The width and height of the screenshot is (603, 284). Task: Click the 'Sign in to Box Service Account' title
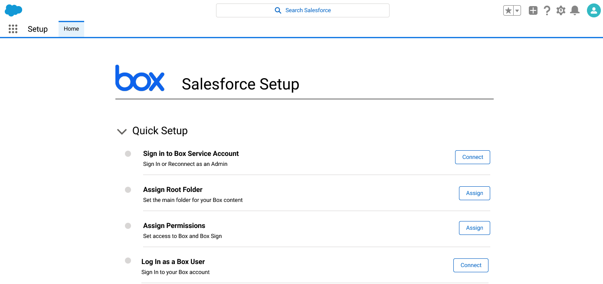pyautogui.click(x=191, y=154)
